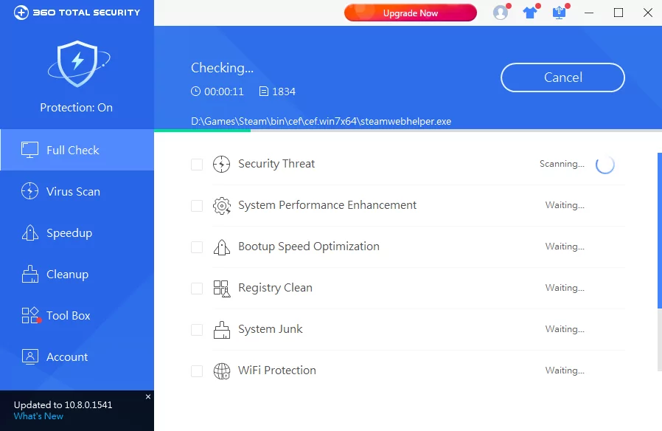Minimize the 360 Total Security window
This screenshot has width=662, height=431.
(589, 13)
